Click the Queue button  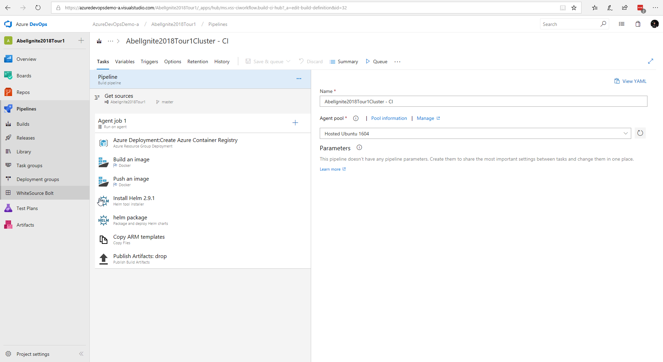pos(376,61)
